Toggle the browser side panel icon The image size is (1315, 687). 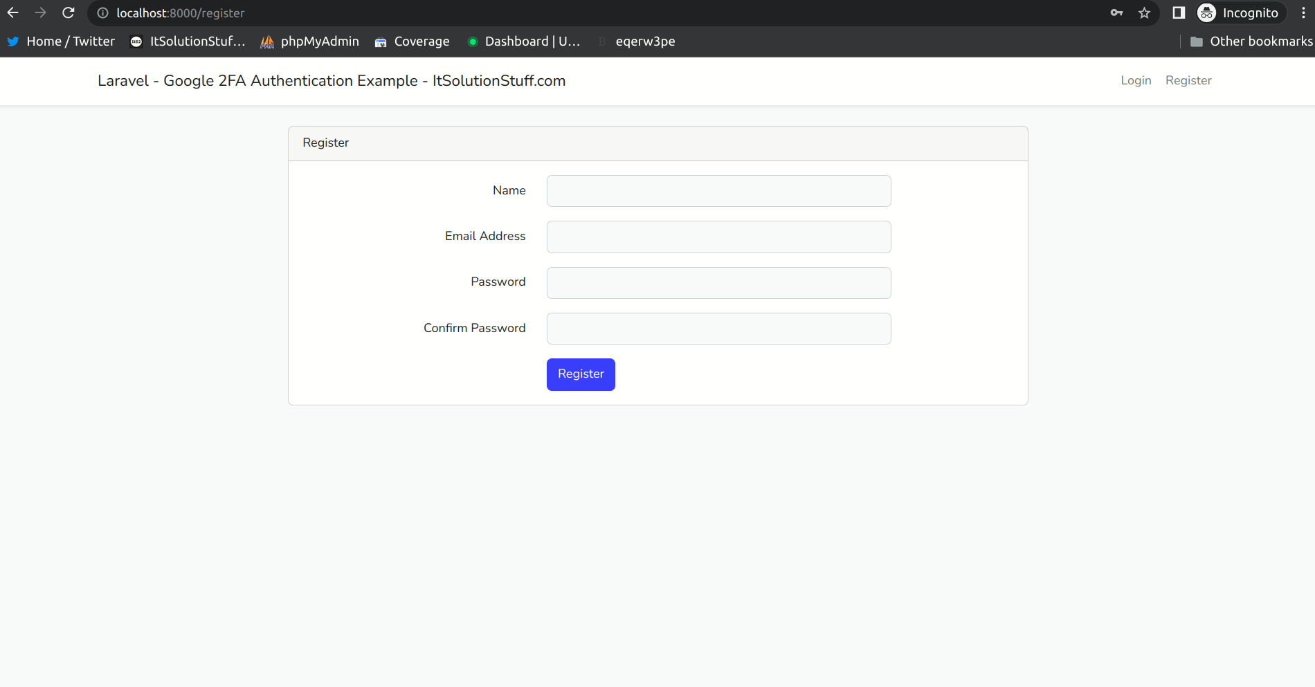[x=1179, y=13]
